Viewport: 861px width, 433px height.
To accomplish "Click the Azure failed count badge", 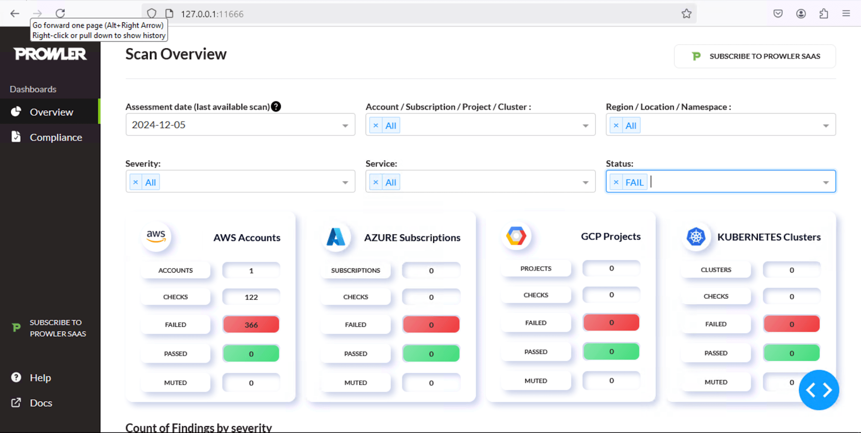I will coord(431,325).
